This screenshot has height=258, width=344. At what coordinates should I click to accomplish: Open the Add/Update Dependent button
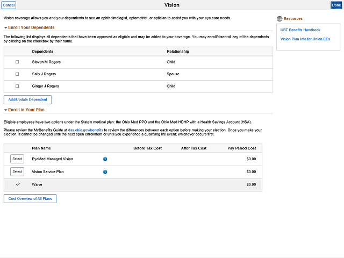click(x=27, y=99)
